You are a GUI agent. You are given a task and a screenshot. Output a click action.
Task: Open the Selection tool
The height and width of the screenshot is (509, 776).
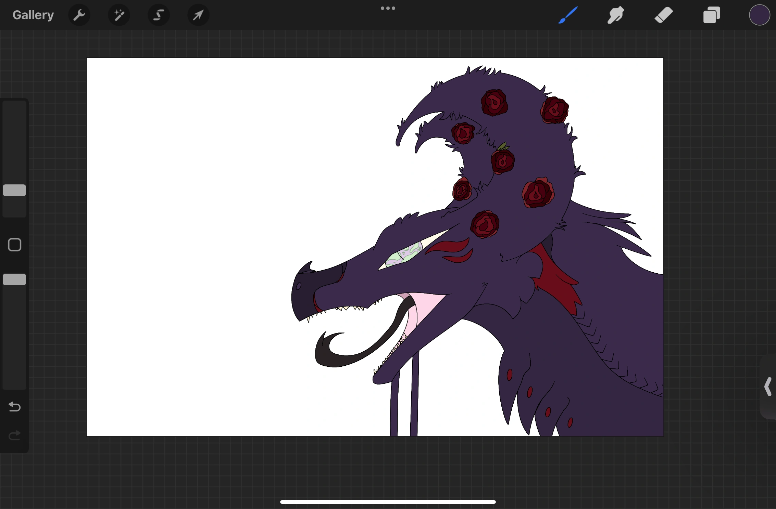(159, 15)
